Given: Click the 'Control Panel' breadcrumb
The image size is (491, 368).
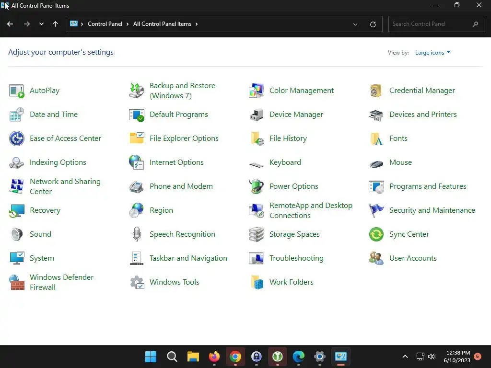Looking at the screenshot, I should coord(105,24).
